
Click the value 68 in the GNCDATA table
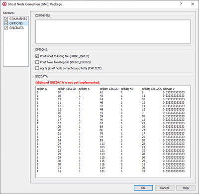101,127
